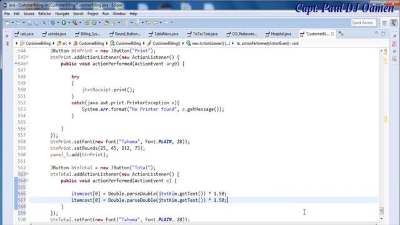Viewport: 400px width, 225px height.
Task: Show the hidden editor tabs list
Action: click(341, 34)
